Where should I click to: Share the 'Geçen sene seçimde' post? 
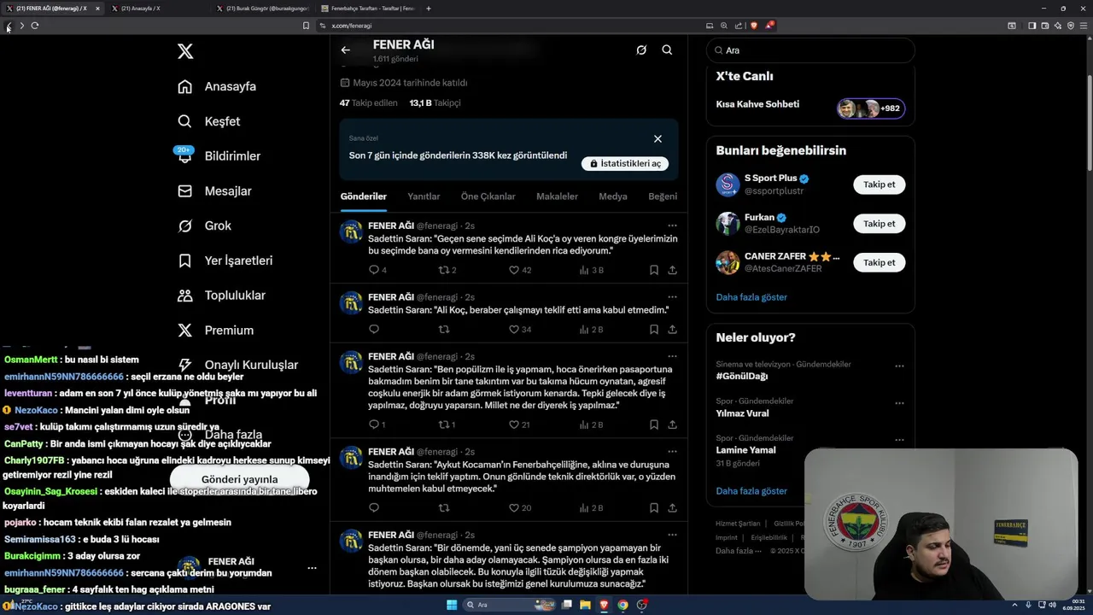(x=673, y=270)
